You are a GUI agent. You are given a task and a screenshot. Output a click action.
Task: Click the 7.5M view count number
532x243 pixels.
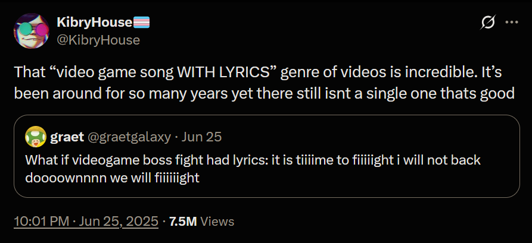tap(183, 222)
